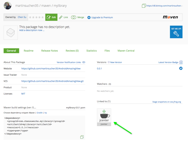Click mylibrary in the breadcrumb

[x=60, y=6]
